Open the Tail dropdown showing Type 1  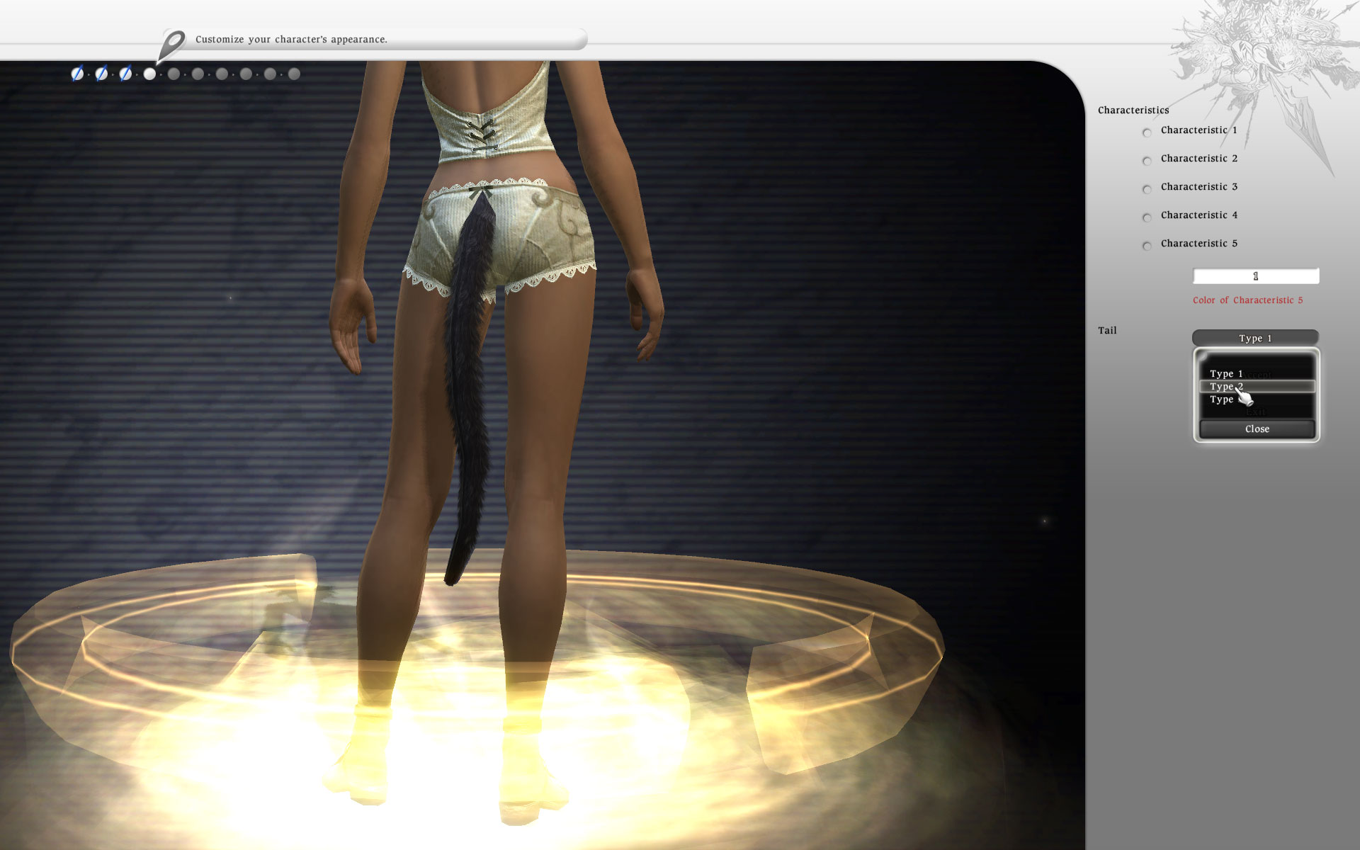click(1255, 338)
